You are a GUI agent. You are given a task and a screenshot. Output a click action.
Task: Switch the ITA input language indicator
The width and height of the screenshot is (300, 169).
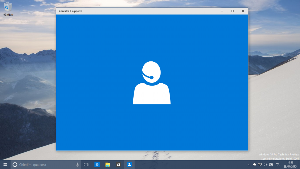pos(277,165)
